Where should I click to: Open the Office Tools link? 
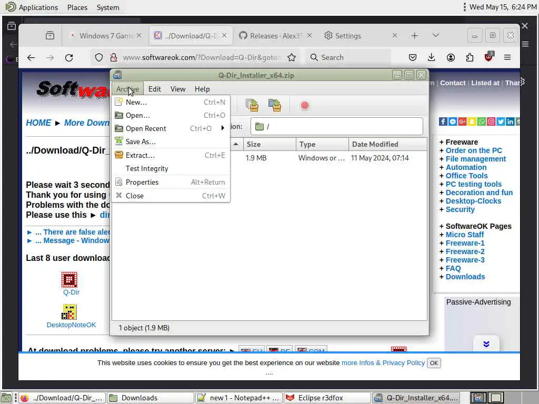pos(466,176)
